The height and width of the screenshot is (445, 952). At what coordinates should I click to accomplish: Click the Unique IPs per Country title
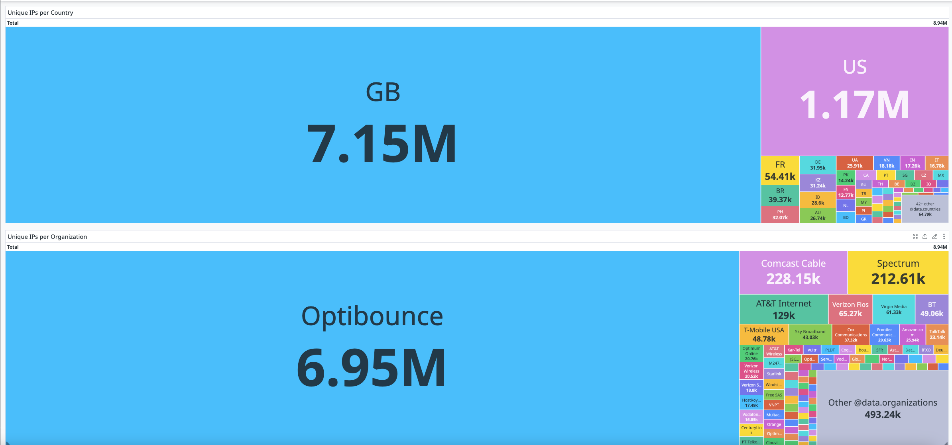pyautogui.click(x=40, y=13)
